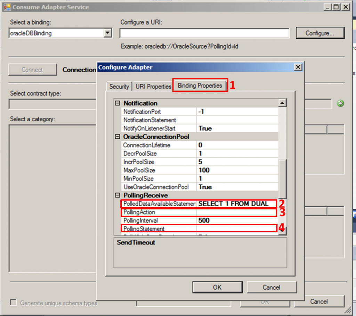The image size is (356, 316).
Task: Click the Configure... button
Action: point(320,33)
